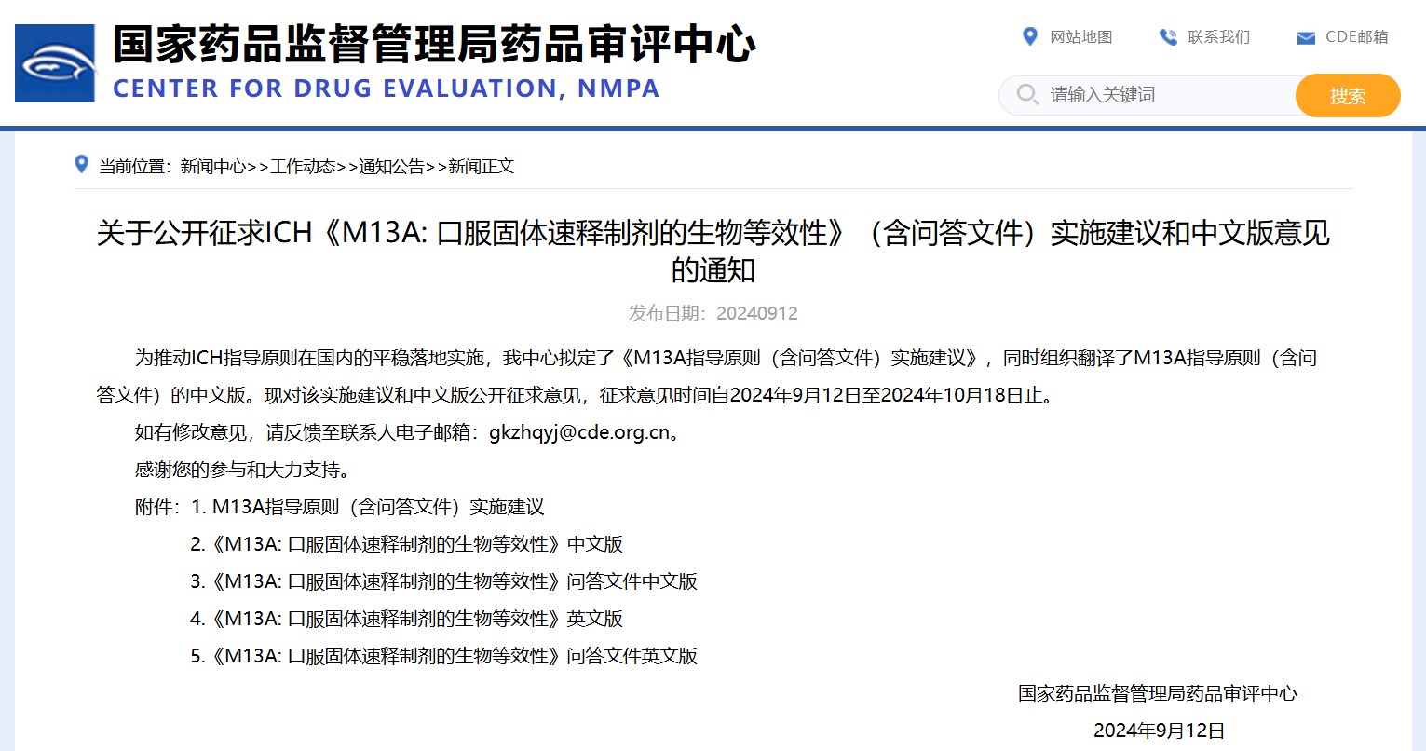The height and width of the screenshot is (751, 1426).
Task: Go to 新闻中心 in breadcrumb
Action: point(212,166)
